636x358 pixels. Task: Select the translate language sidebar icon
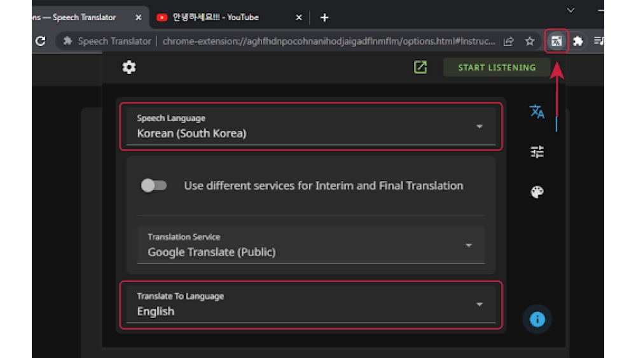(x=537, y=111)
